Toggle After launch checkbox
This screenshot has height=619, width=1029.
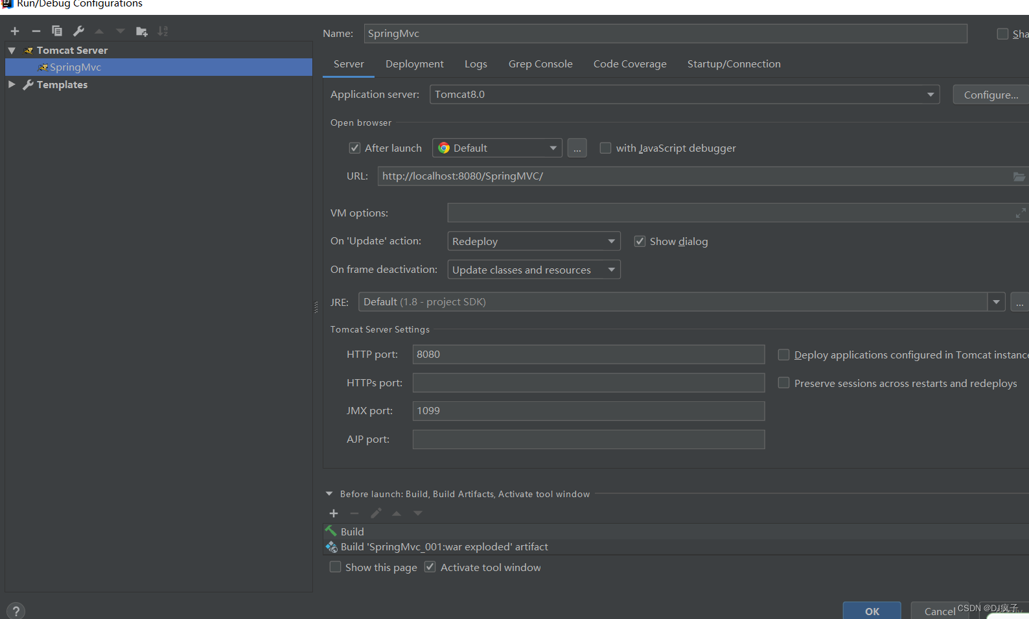coord(354,148)
